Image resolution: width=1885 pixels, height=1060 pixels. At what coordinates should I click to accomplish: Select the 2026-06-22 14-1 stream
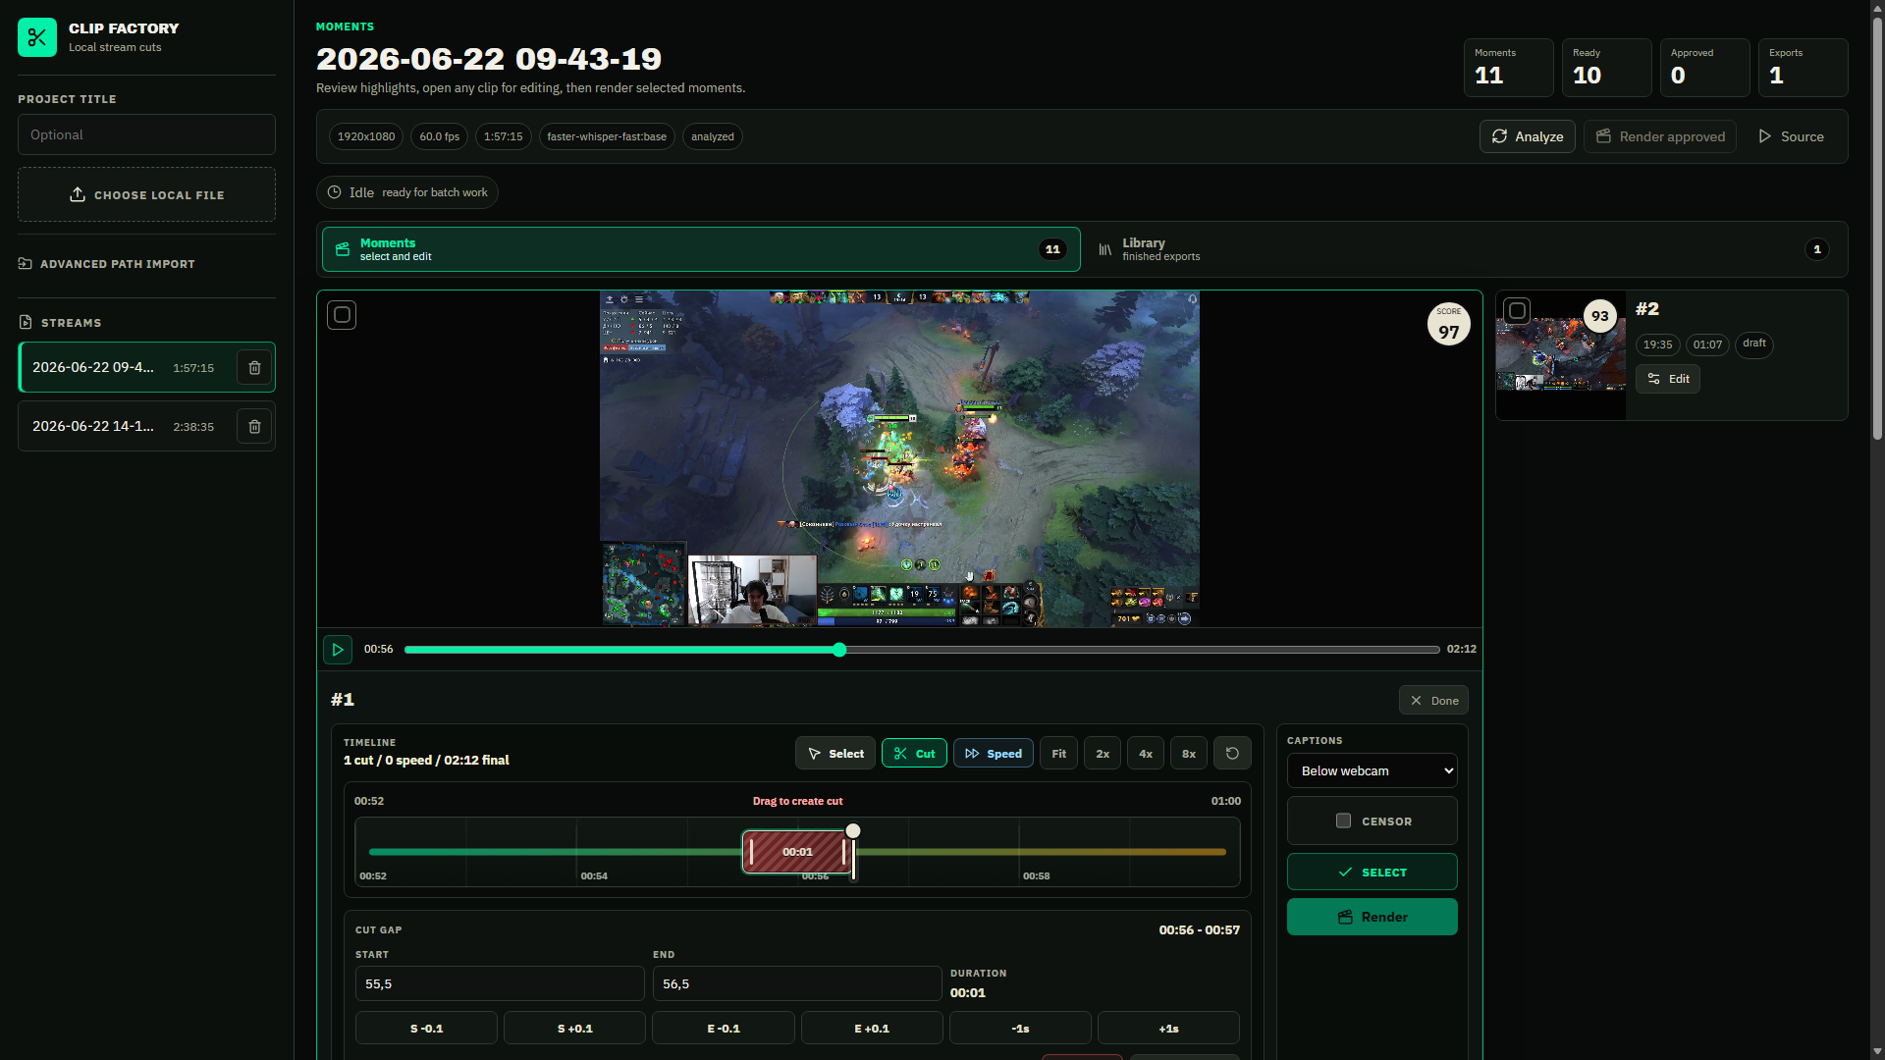[125, 427]
